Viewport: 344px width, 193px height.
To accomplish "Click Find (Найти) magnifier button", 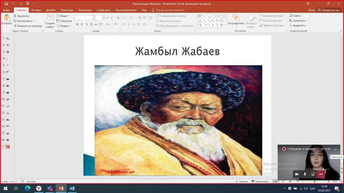I will pos(295,16).
